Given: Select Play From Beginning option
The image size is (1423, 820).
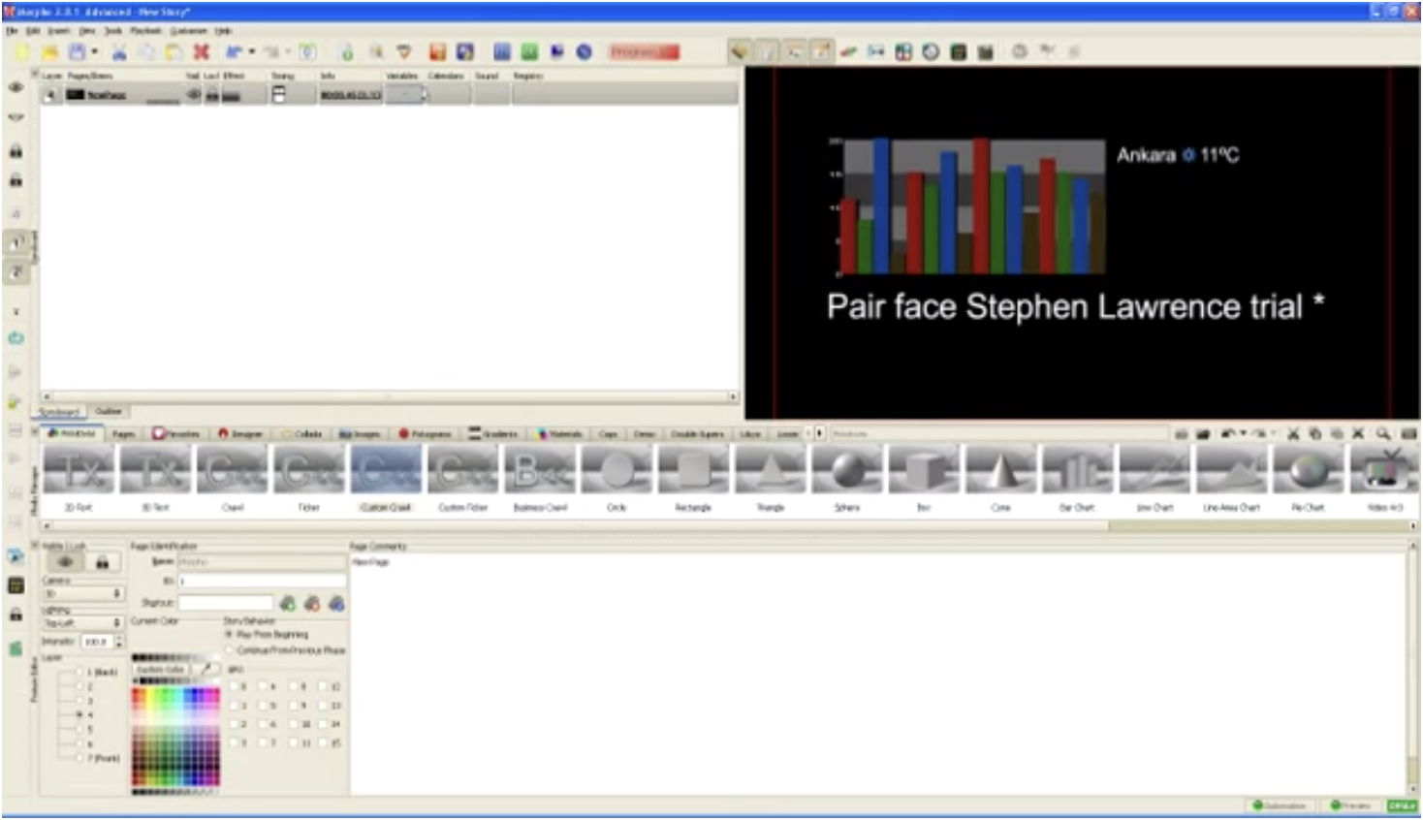Looking at the screenshot, I should [230, 634].
